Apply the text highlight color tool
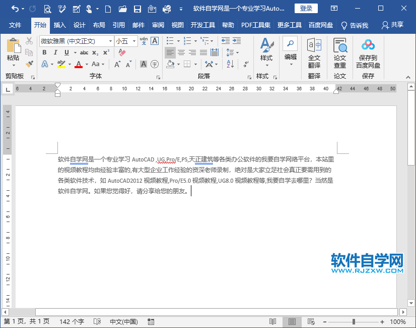416x328 pixels. pyautogui.click(x=61, y=65)
